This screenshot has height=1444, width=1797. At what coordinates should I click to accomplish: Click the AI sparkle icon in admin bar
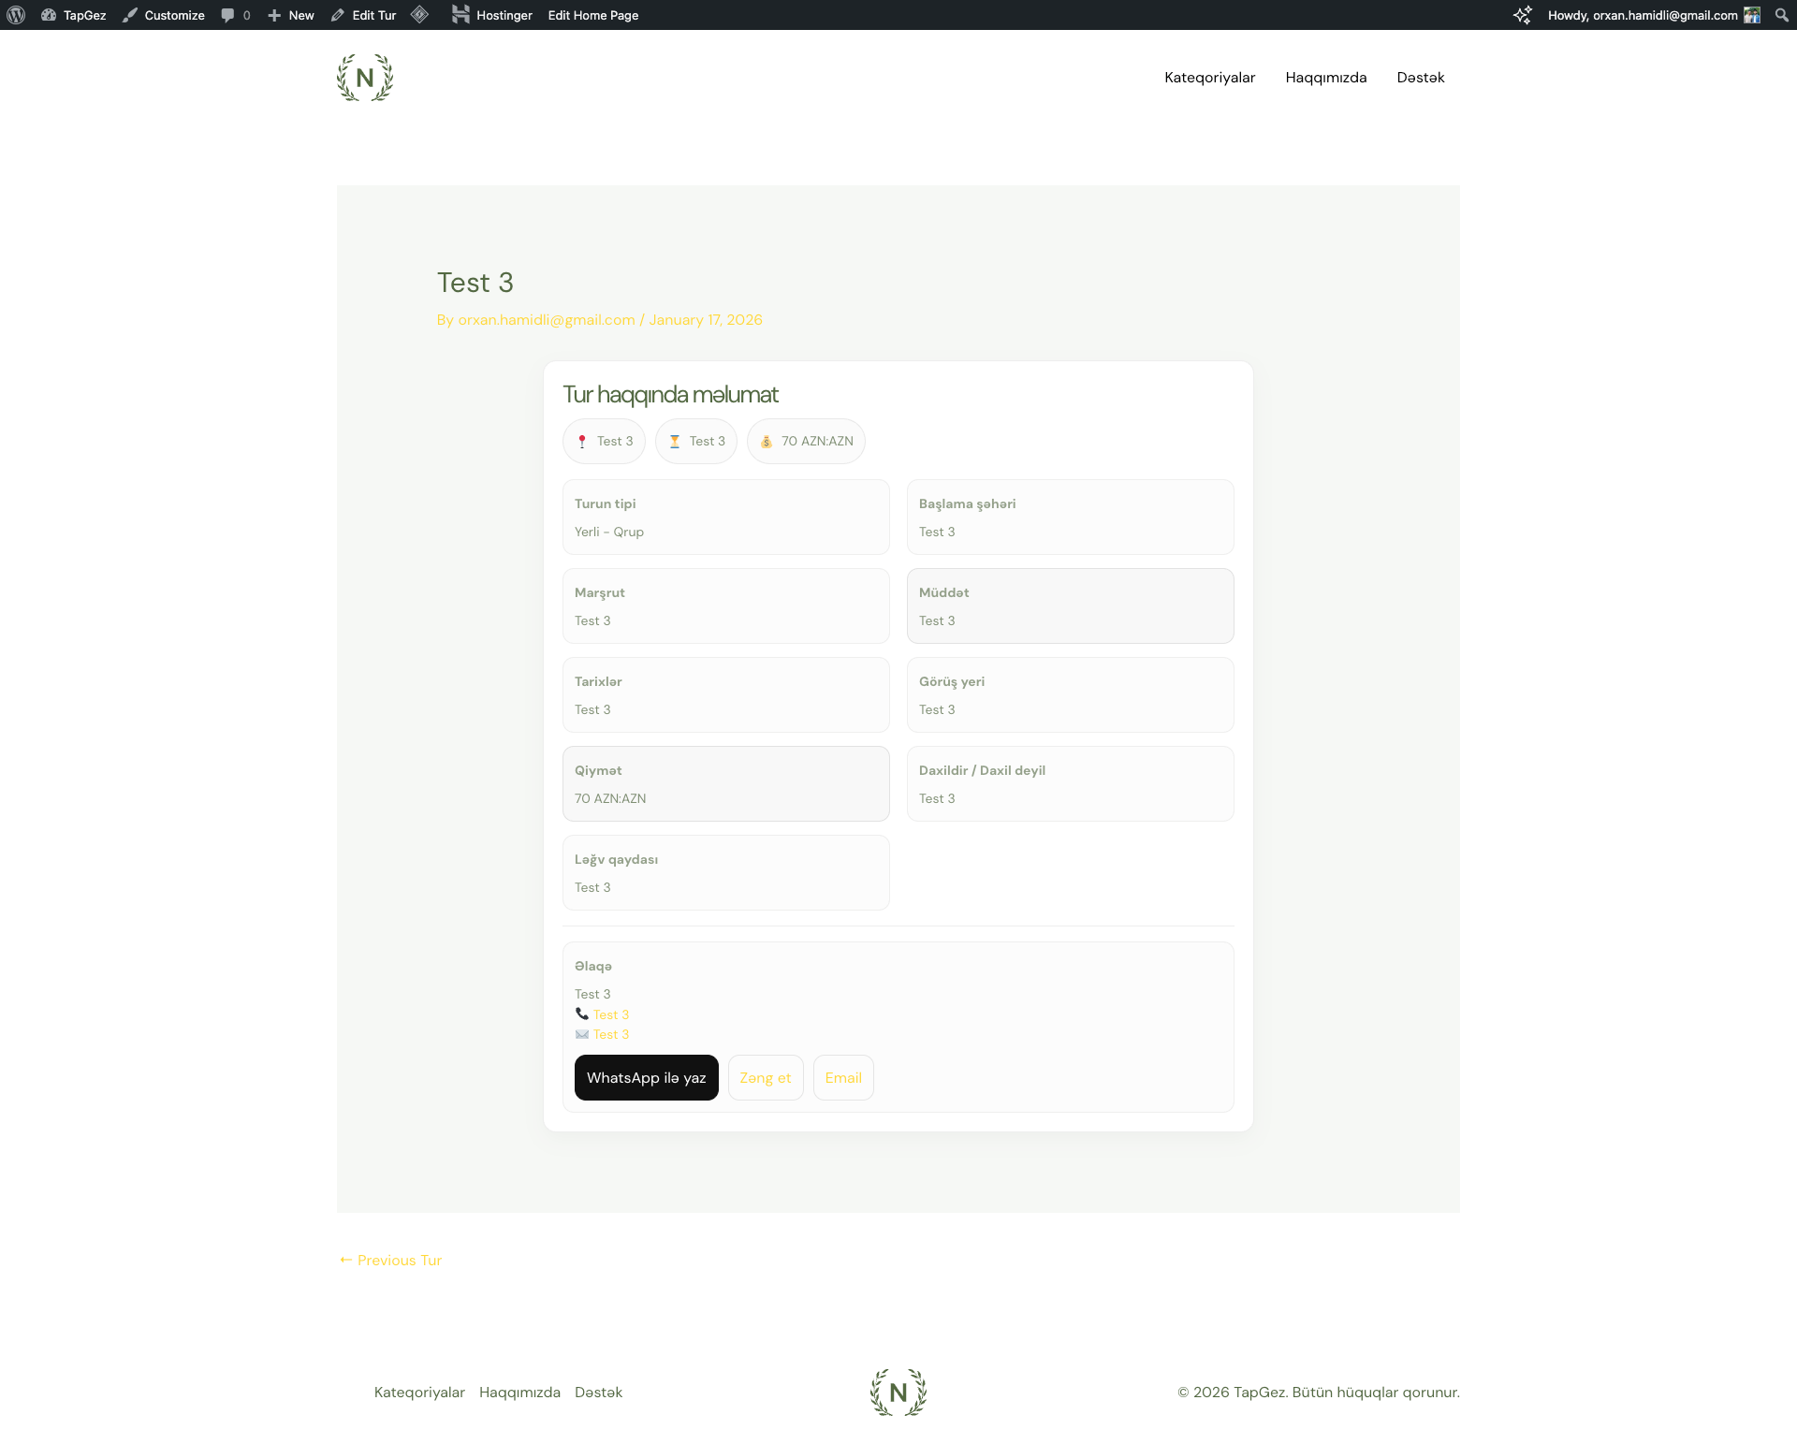click(1523, 15)
